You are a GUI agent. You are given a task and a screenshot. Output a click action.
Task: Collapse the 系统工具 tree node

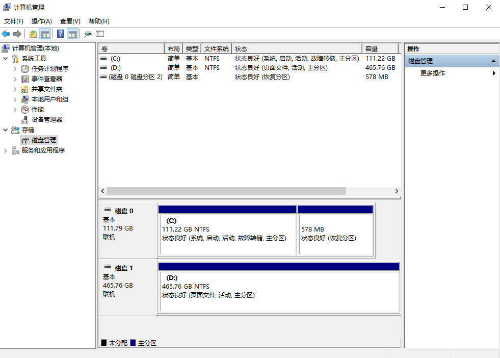click(x=6, y=59)
